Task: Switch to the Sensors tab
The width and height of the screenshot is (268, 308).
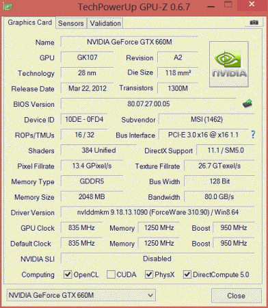Action: pyautogui.click(x=71, y=23)
